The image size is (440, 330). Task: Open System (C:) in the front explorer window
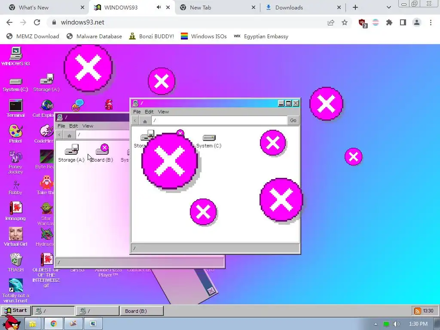tap(209, 141)
